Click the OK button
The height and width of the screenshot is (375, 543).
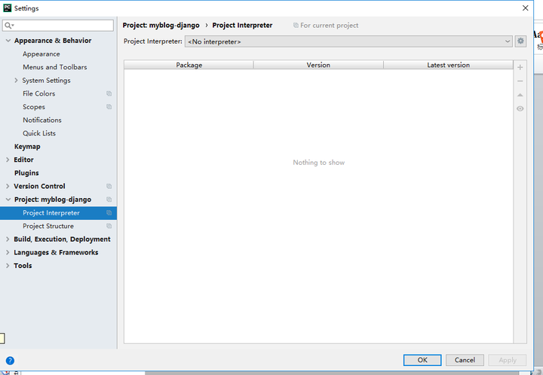tap(422, 360)
